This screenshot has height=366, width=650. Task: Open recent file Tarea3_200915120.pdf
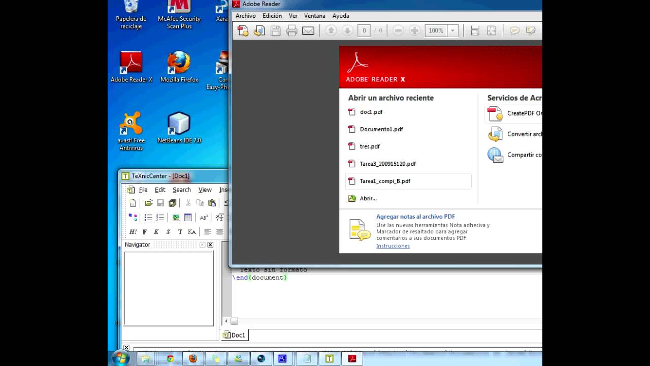(x=387, y=164)
